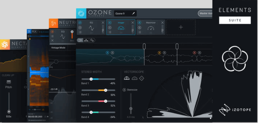This screenshot has width=258, height=123.
Task: Open the Ozone 9 preset name field
Action: pyautogui.click(x=125, y=13)
